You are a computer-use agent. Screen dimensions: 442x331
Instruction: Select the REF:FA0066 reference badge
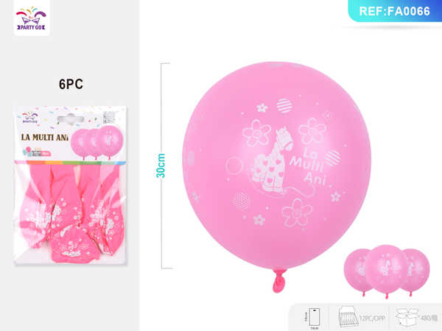tap(395, 11)
